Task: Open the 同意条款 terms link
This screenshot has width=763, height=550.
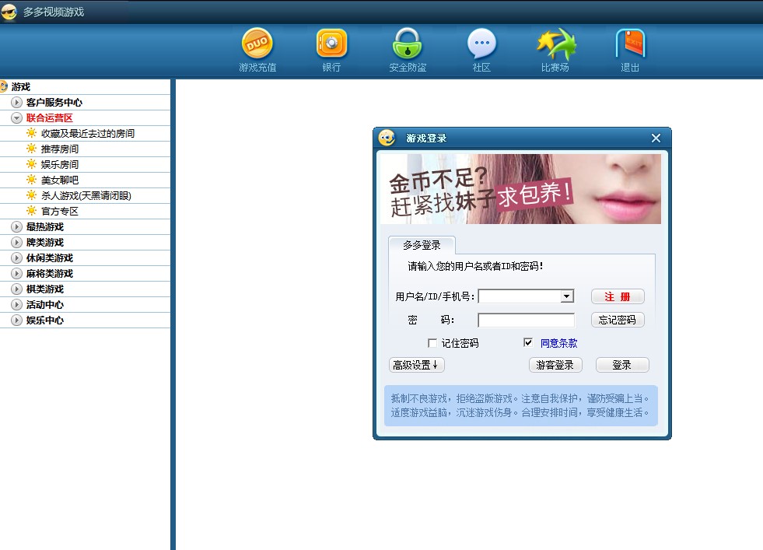Action: coord(558,343)
